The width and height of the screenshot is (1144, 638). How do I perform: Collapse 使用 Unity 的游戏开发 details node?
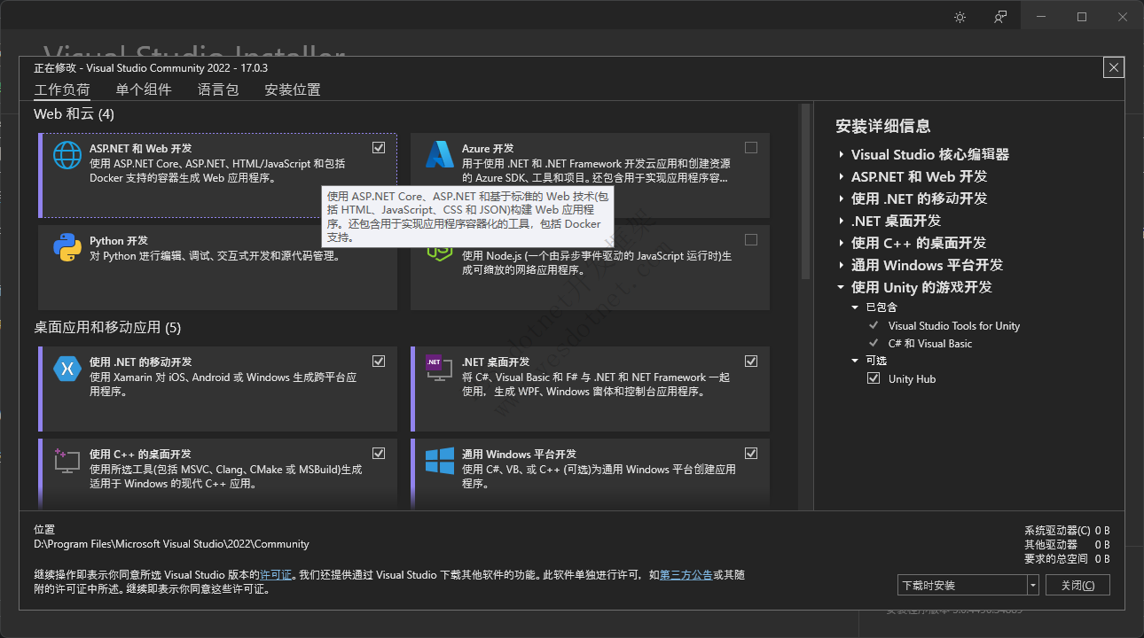click(x=841, y=287)
